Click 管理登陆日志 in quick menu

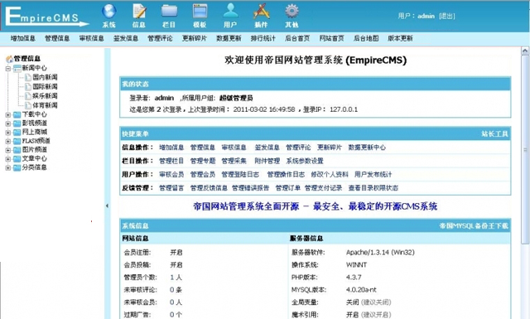tap(240, 175)
